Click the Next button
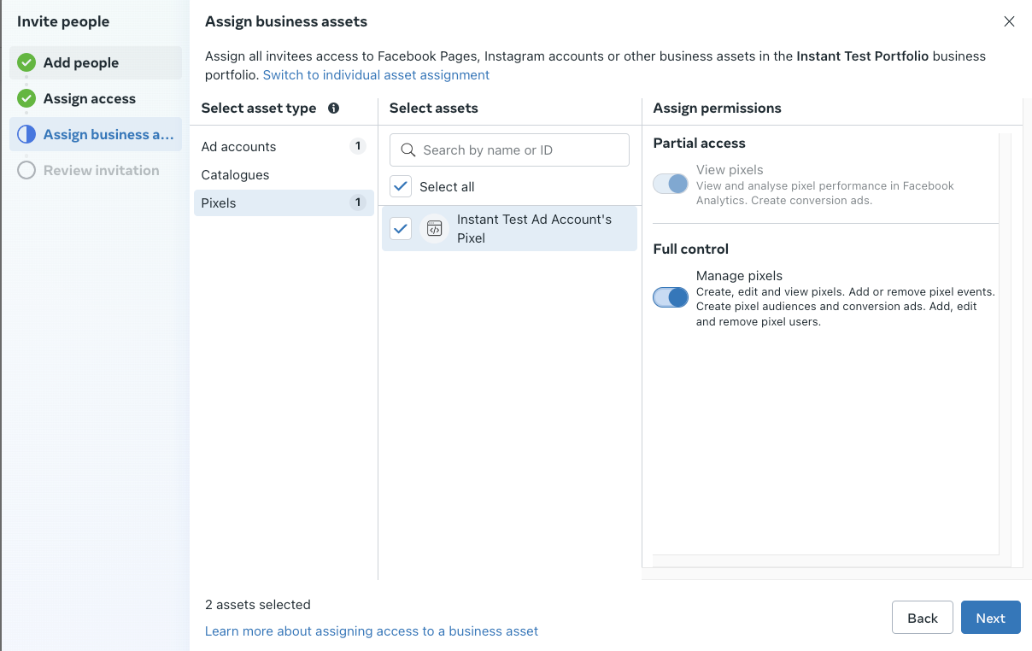Viewport: 1032px width, 651px height. (x=991, y=618)
